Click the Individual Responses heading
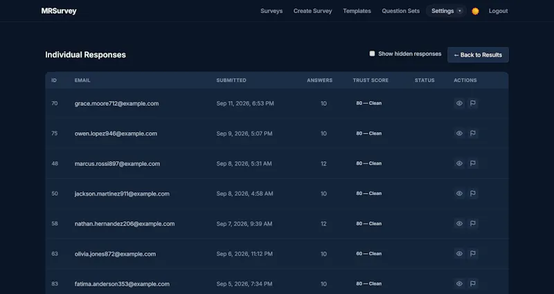 click(x=85, y=55)
